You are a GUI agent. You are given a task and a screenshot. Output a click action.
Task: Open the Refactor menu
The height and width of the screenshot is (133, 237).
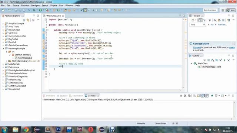[x=25, y=6]
